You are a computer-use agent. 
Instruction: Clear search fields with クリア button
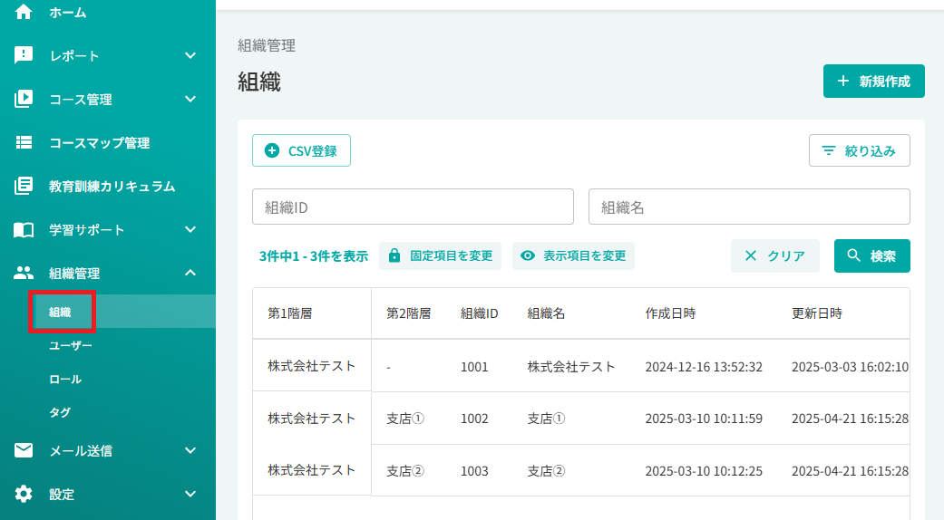coord(774,256)
